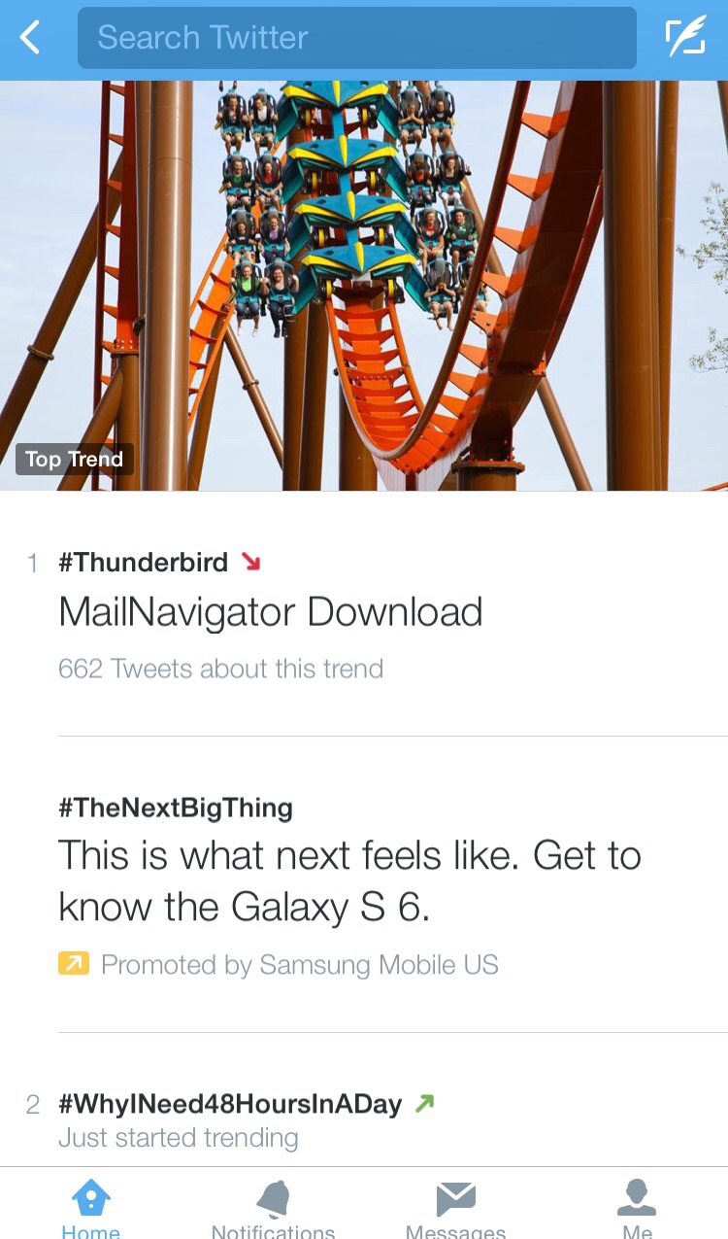Open the #Thunderbird hashtag
Image resolution: width=728 pixels, height=1239 pixels.
click(143, 562)
